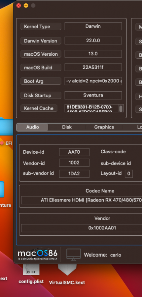Image resolution: width=142 pixels, height=297 pixels.
Task: Click the Kernel Cache button
Action: (39, 108)
